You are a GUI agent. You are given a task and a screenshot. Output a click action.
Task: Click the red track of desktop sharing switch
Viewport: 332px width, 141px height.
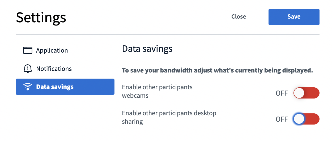(312, 119)
